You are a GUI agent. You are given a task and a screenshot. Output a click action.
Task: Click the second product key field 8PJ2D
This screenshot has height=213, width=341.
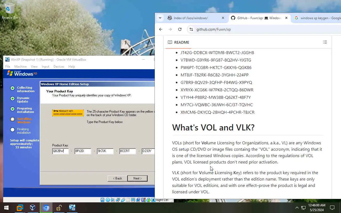pos(83,151)
